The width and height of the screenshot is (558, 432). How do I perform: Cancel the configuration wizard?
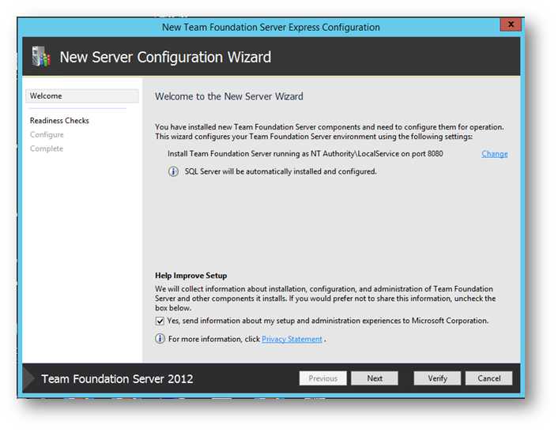point(489,378)
